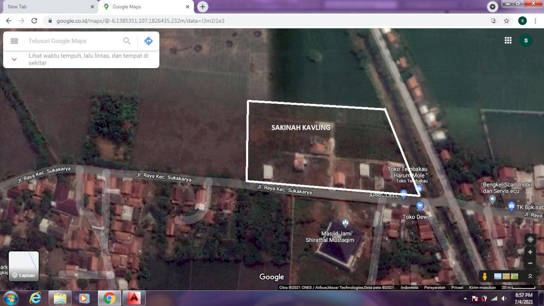Image resolution: width=544 pixels, height=306 pixels.
Task: Expand travel time and traffic panel
Action: point(14,59)
